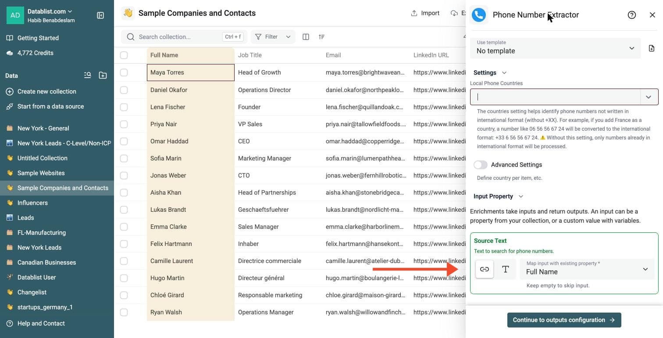Select checkbox for Maya Torres row
The height and width of the screenshot is (338, 663).
tap(124, 72)
